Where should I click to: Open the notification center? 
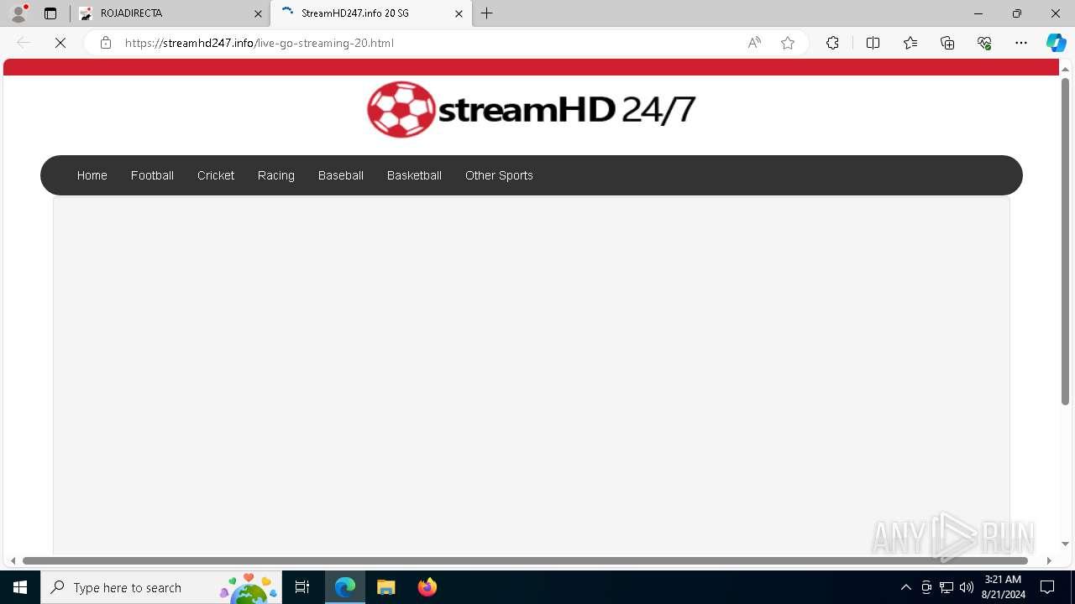1047,587
